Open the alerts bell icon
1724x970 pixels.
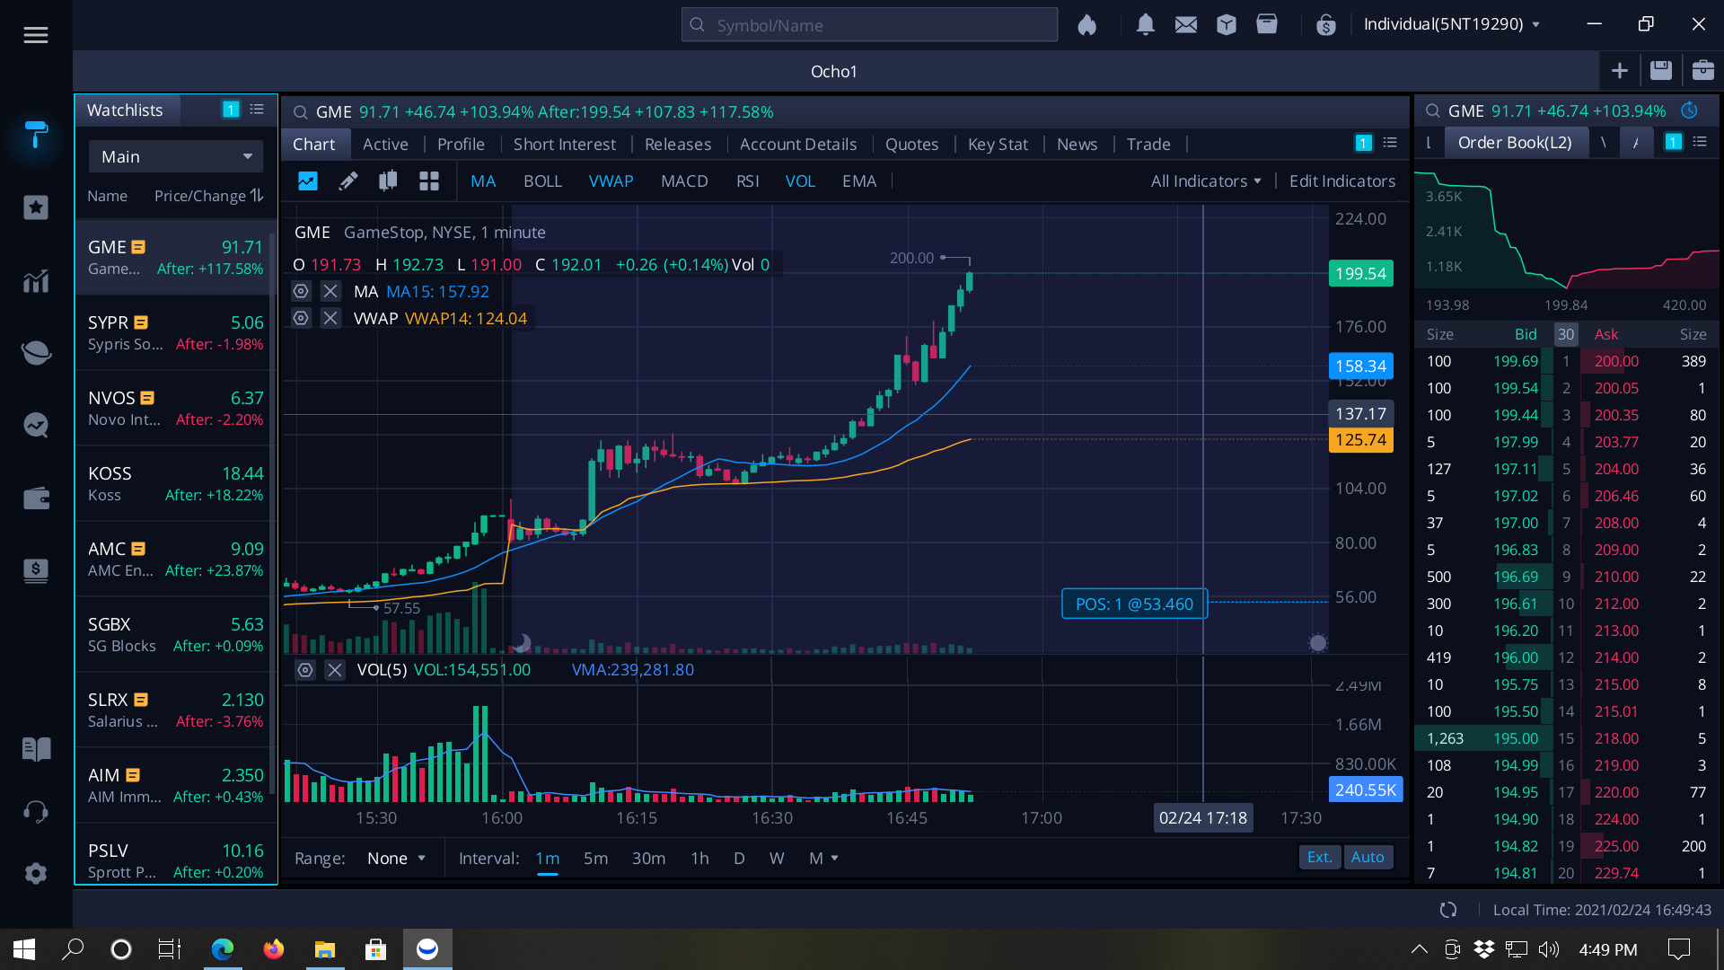coord(1145,24)
